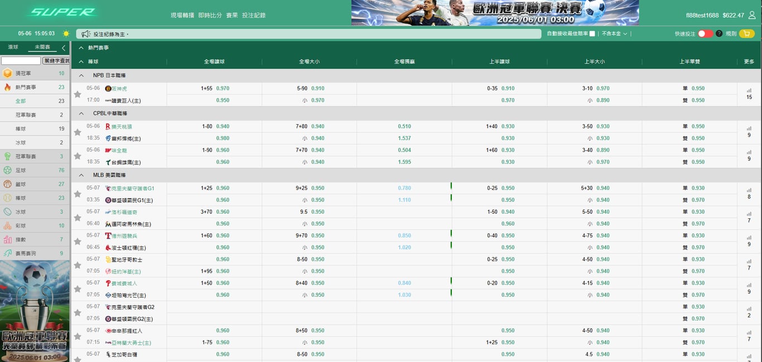762x362 pixels.
Task: Open the 賽果 menu
Action: click(x=232, y=16)
